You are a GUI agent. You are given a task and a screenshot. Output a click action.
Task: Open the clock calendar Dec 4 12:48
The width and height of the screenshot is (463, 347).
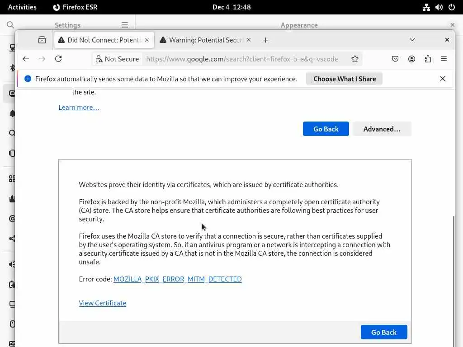[231, 7]
